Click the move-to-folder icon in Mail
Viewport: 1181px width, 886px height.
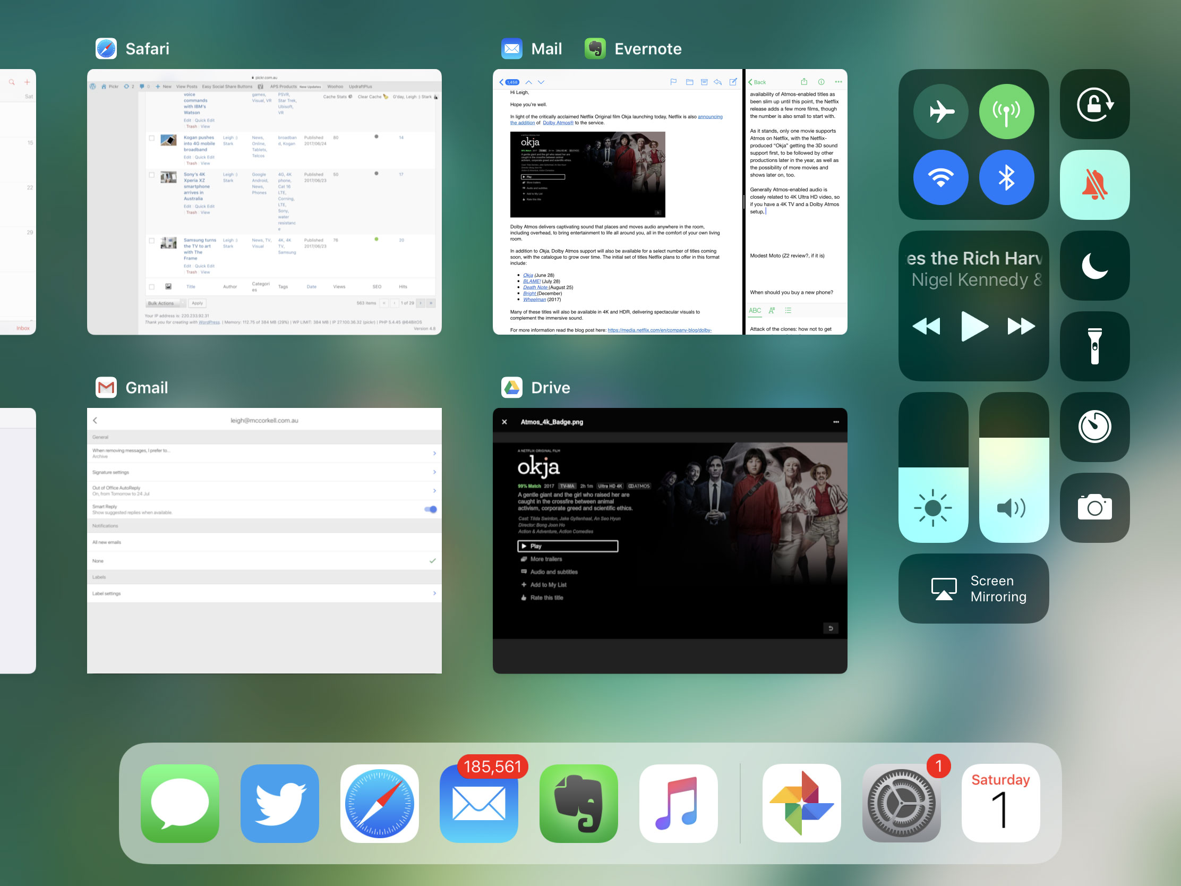tap(690, 82)
